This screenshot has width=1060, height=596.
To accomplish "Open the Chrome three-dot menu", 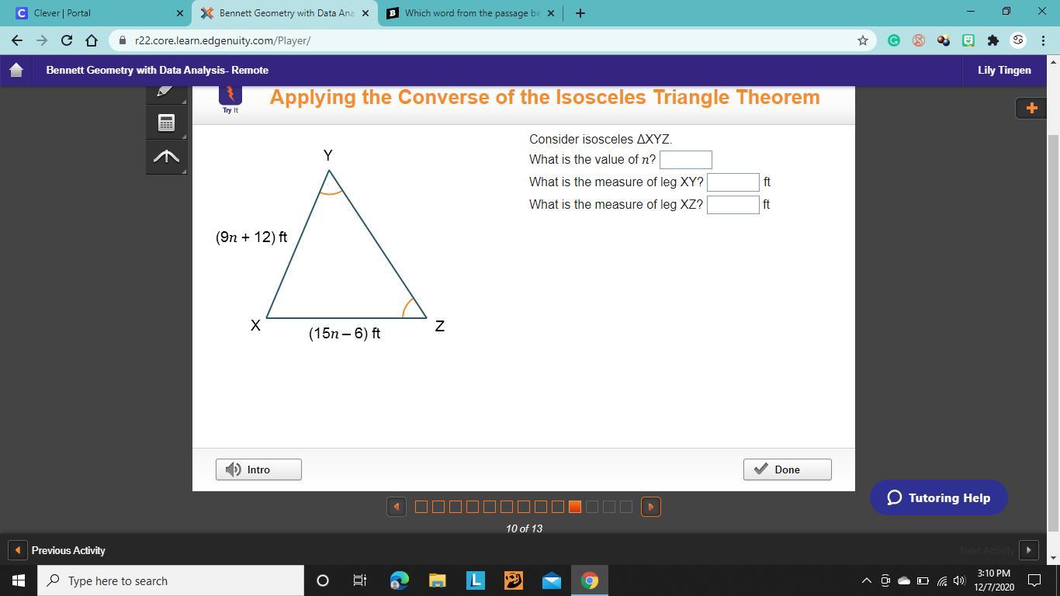I will [x=1041, y=40].
